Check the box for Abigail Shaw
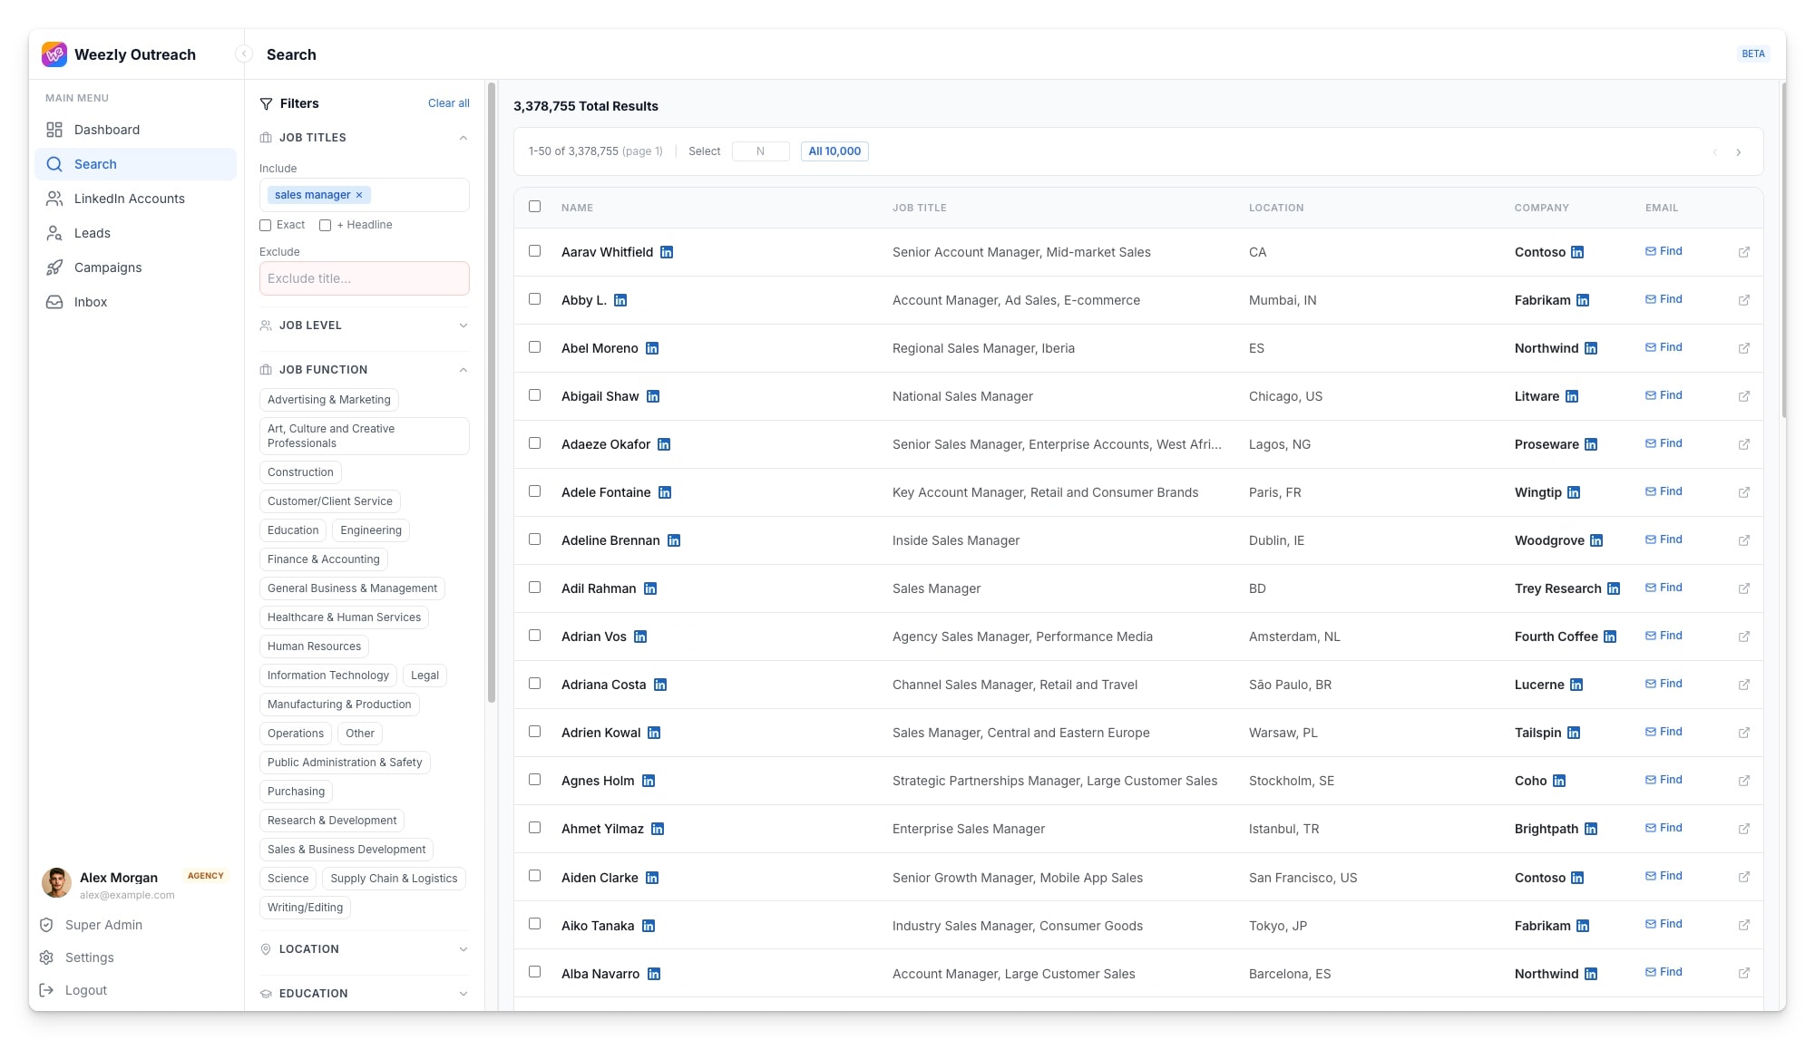This screenshot has width=1815, height=1040. coord(534,395)
